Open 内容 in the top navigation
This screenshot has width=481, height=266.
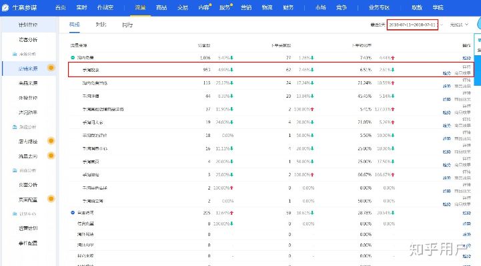point(203,7)
